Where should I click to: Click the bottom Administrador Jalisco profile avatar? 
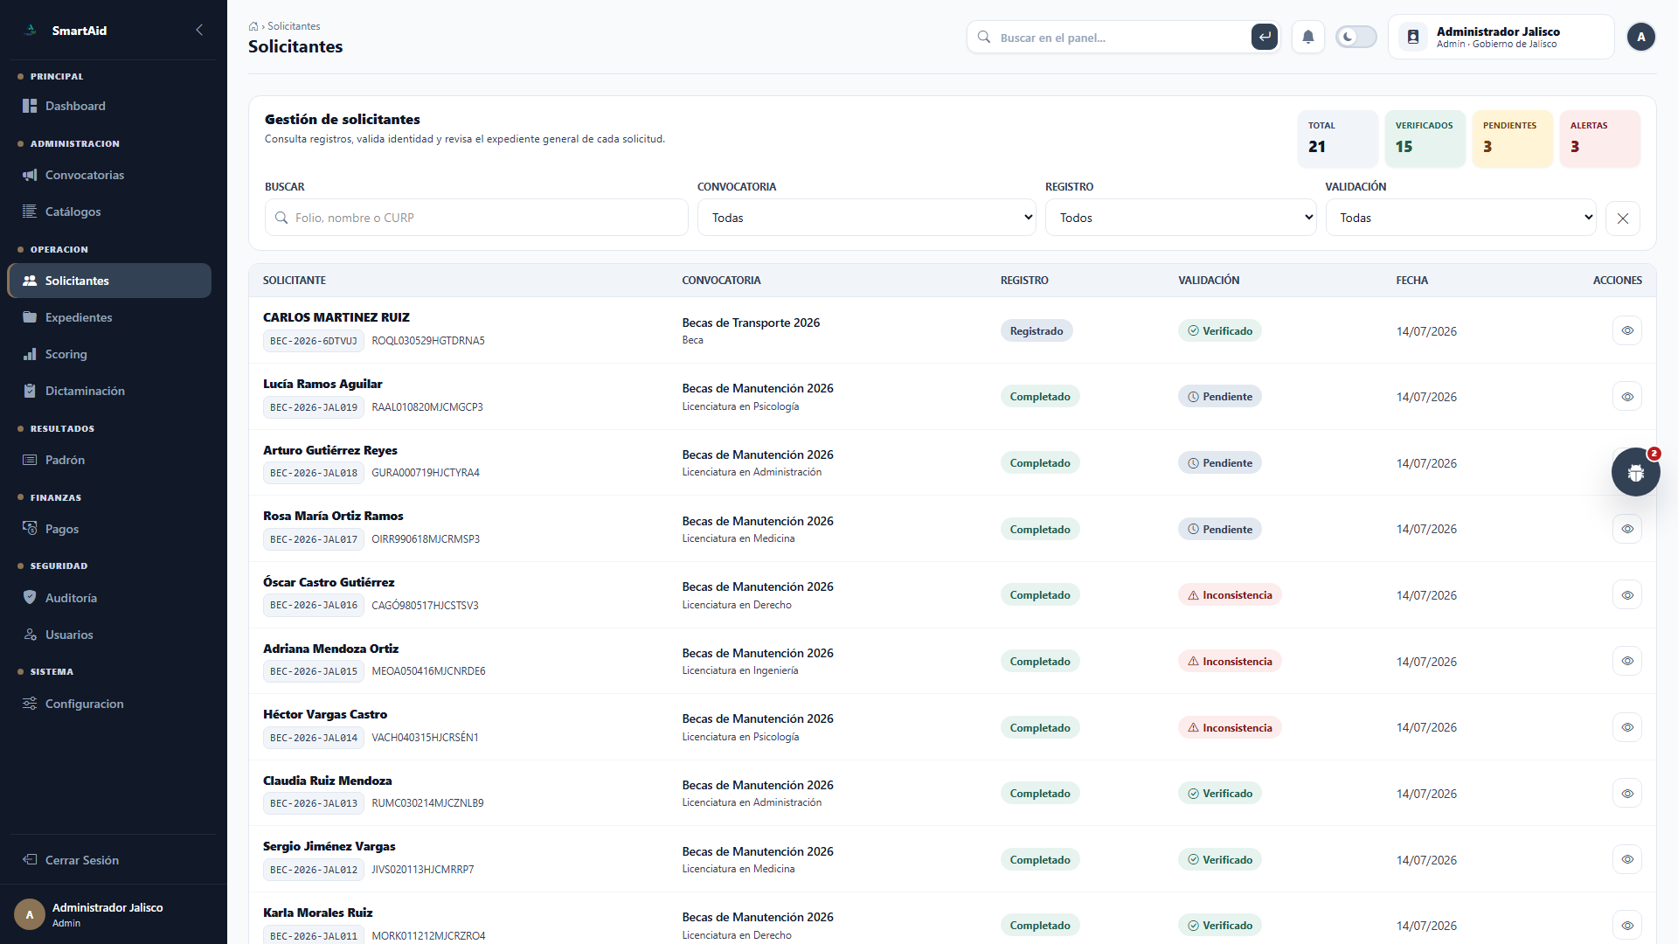(x=30, y=914)
